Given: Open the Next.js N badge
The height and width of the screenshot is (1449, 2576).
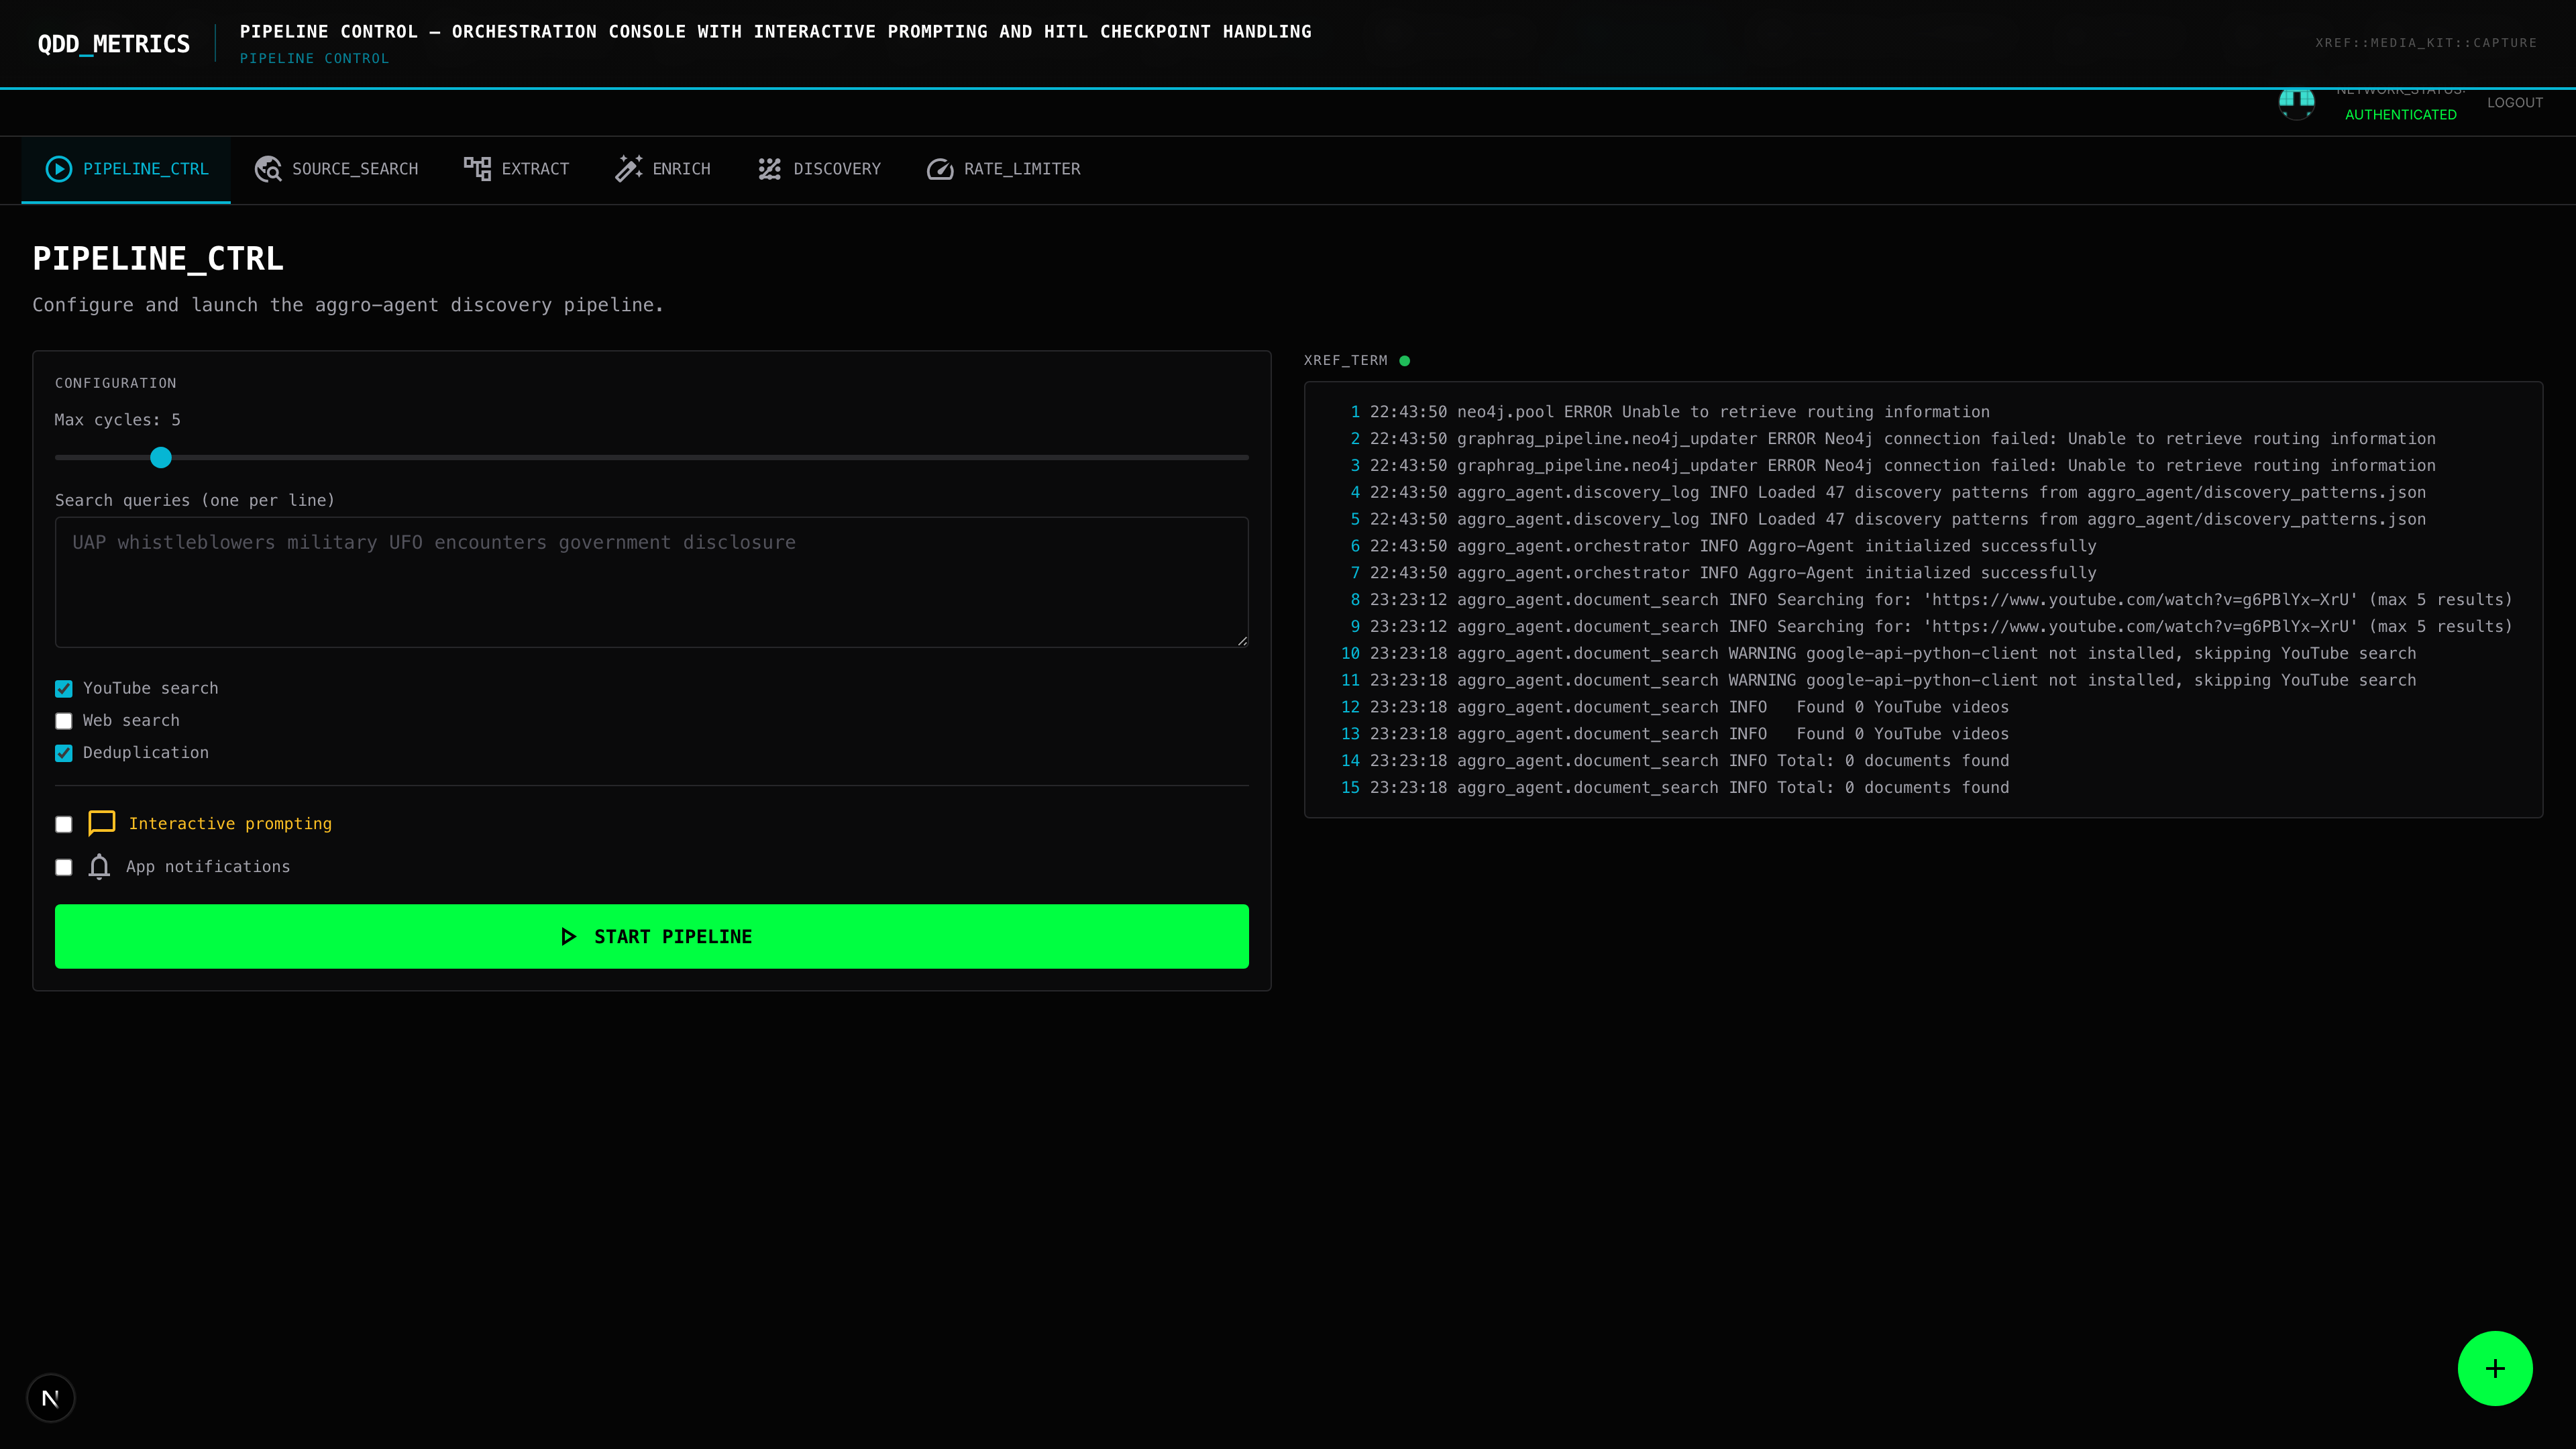Looking at the screenshot, I should pos(51,1397).
